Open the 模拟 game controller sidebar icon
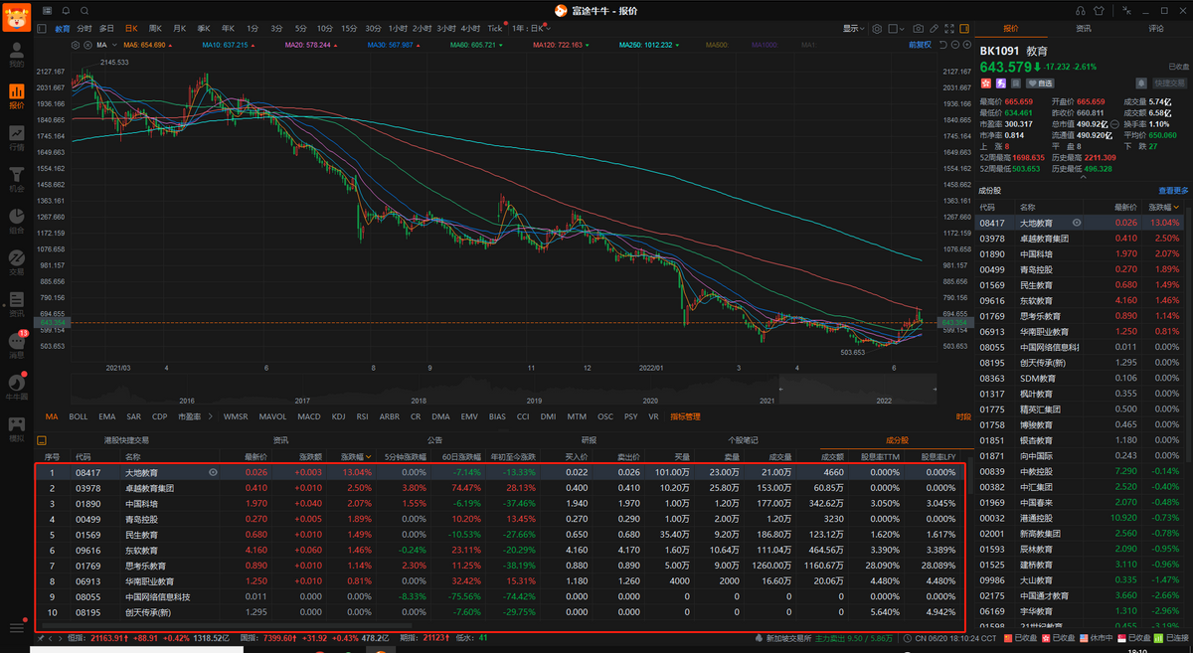1193x653 pixels. click(x=16, y=422)
